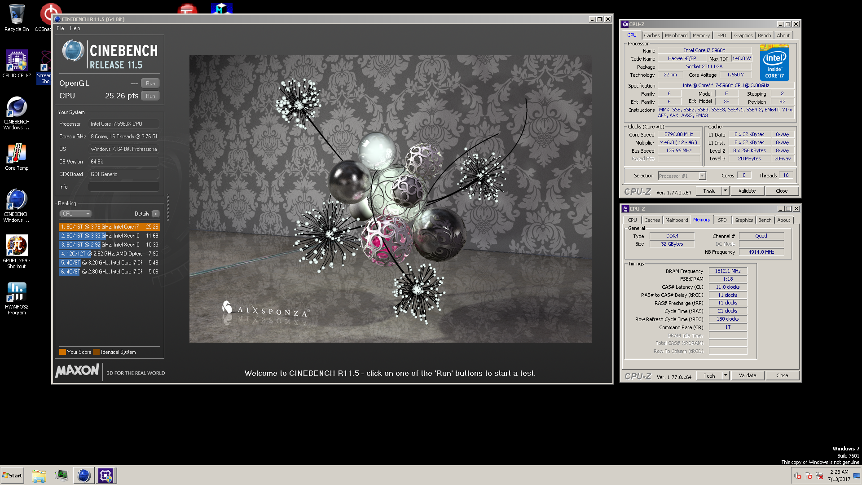Select ranking entry 1, Intel Core i7 at 3.76 GHz
This screenshot has width=862, height=485.
[110, 227]
